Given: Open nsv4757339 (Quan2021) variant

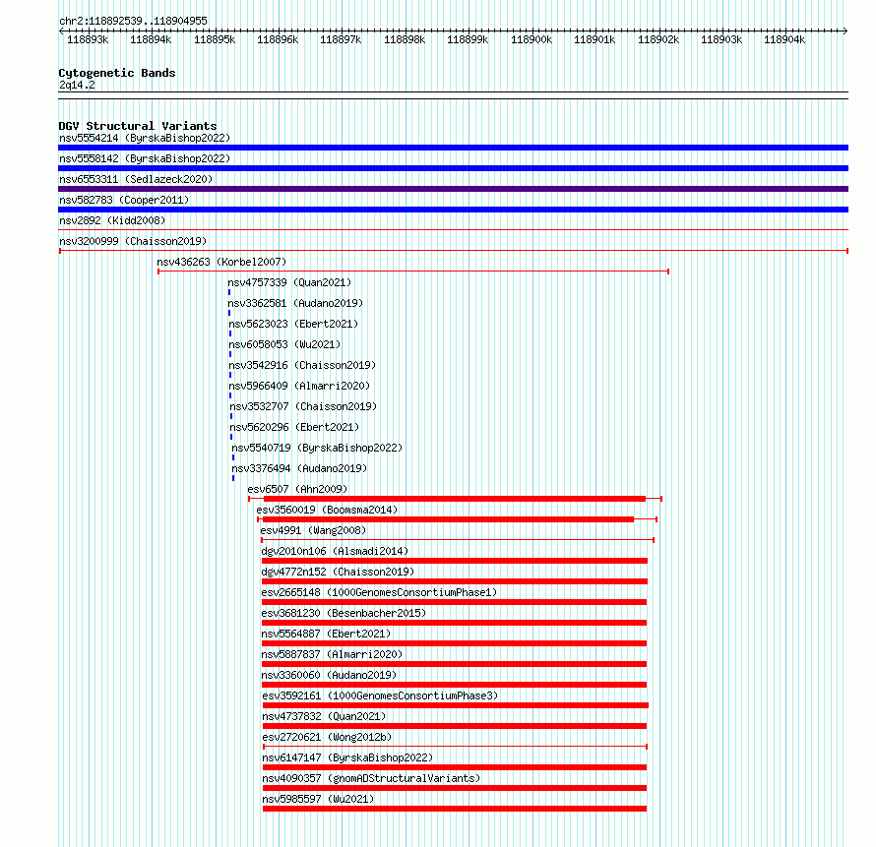Looking at the screenshot, I should pyautogui.click(x=289, y=282).
